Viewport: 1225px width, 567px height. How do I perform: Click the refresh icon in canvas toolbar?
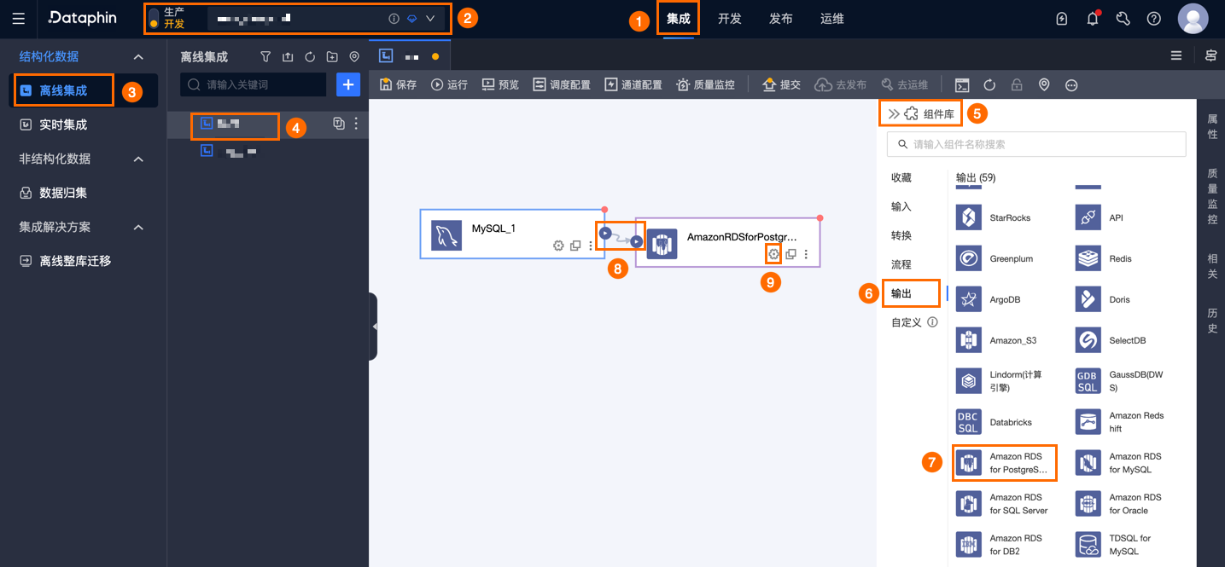coord(989,84)
